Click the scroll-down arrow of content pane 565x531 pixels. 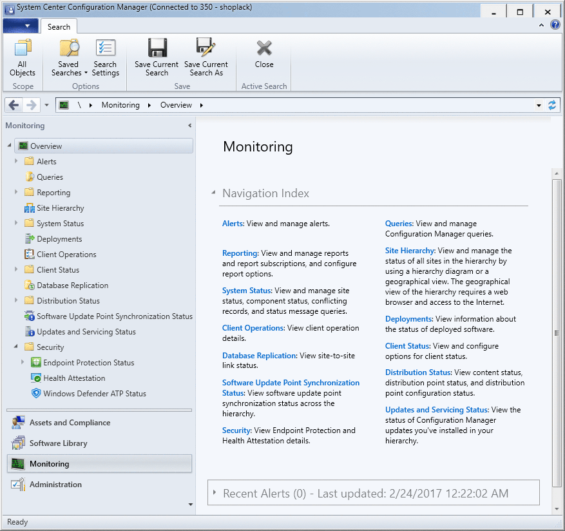pyautogui.click(x=557, y=509)
